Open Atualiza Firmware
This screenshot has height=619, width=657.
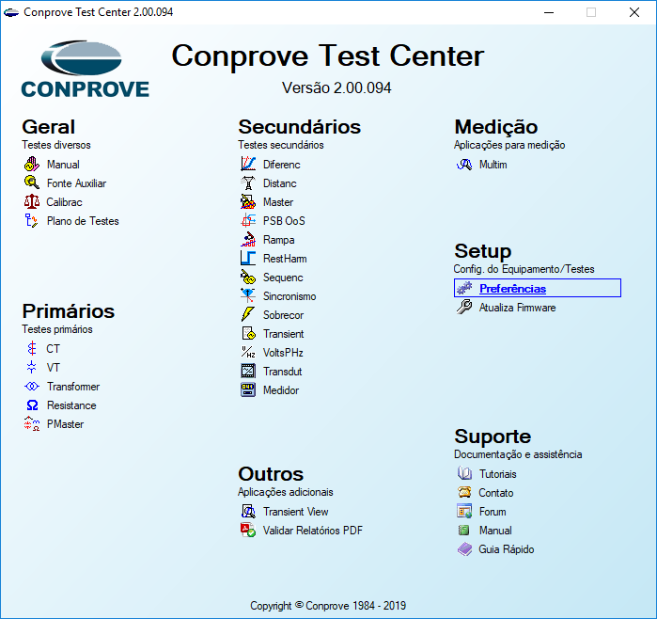pyautogui.click(x=518, y=308)
